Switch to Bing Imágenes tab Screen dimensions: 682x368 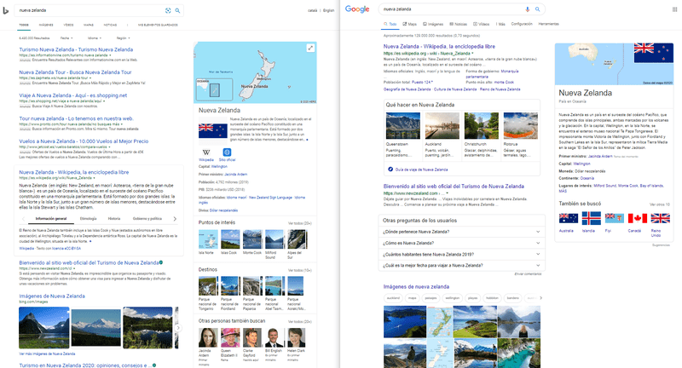46,26
